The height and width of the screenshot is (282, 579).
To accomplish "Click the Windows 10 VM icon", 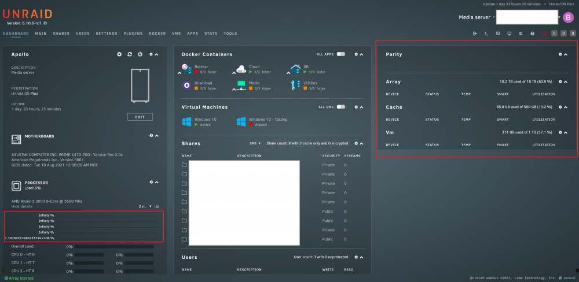I will click(x=187, y=122).
